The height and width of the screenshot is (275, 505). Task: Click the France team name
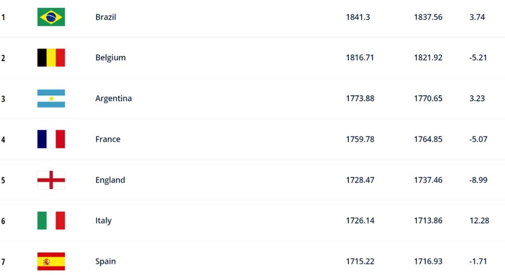[x=108, y=139]
